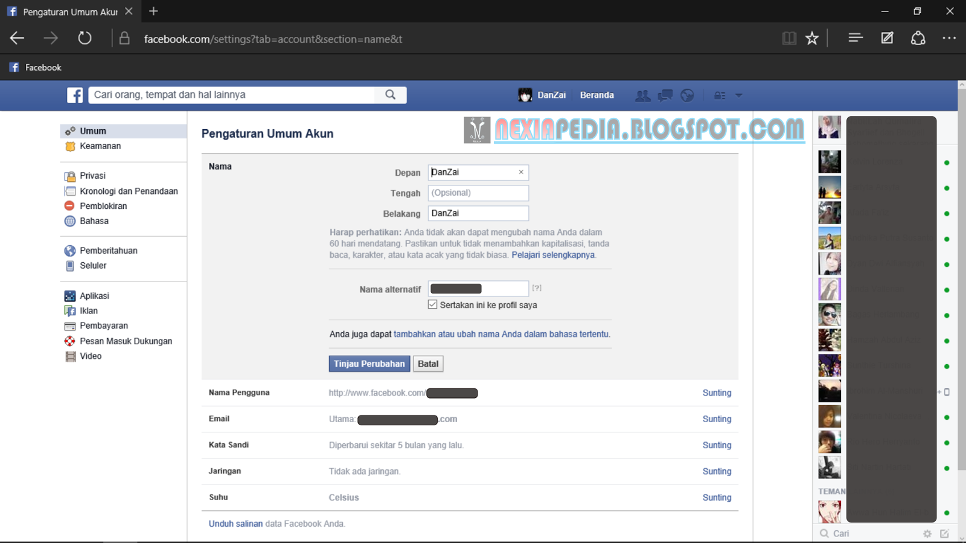The image size is (966, 543).
Task: Click the Tengah middle name field
Action: click(x=478, y=193)
